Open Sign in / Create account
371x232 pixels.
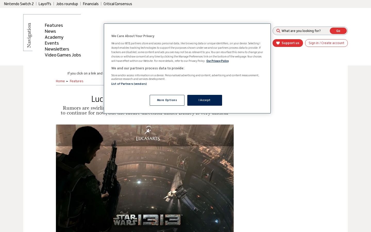pos(326,43)
